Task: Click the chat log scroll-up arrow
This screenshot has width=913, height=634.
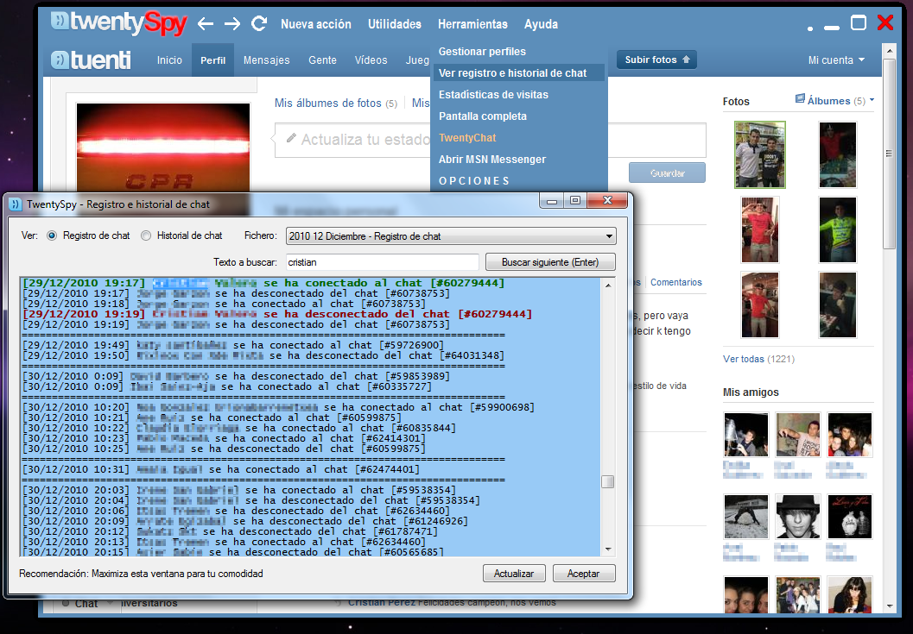Action: tap(608, 286)
